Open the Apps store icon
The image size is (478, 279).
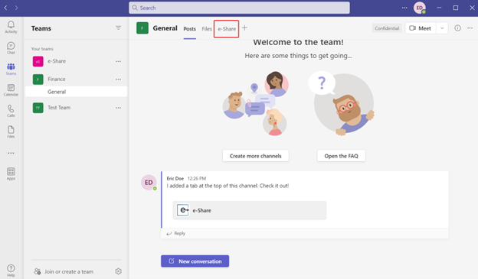11,174
